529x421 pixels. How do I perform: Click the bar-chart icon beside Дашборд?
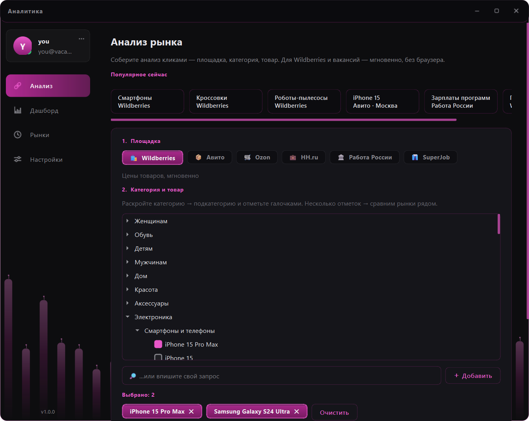18,110
